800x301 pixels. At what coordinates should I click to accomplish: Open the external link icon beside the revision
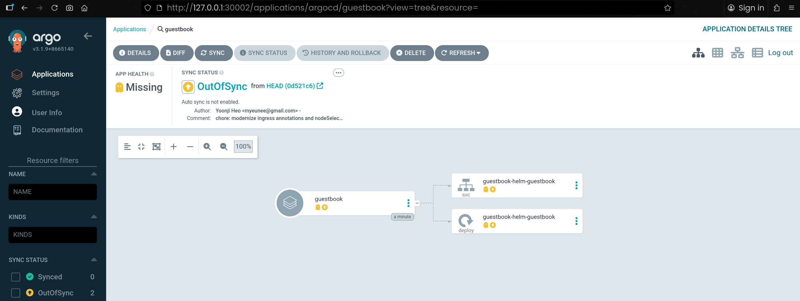click(x=320, y=86)
